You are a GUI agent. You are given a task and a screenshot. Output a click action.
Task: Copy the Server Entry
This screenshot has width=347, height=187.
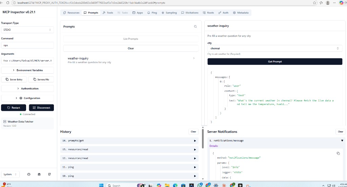pyautogui.click(x=14, y=79)
